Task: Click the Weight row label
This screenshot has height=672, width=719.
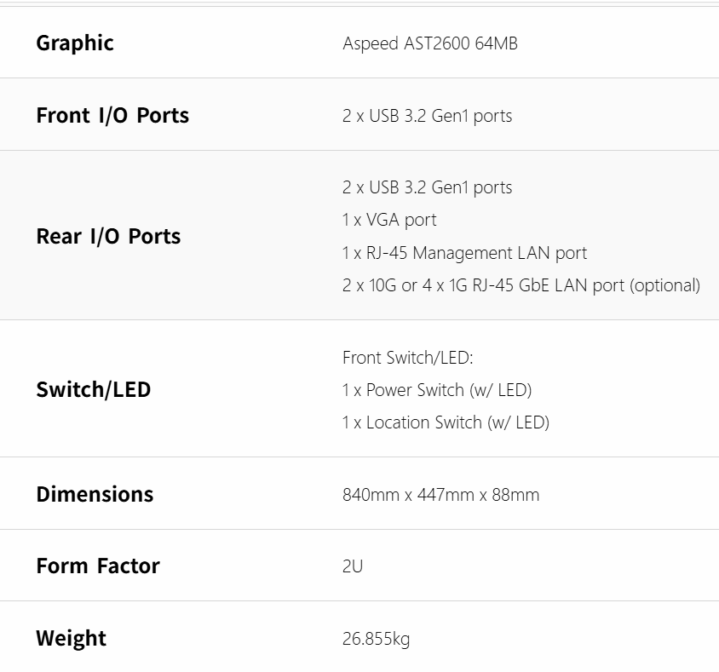Action: 71,639
